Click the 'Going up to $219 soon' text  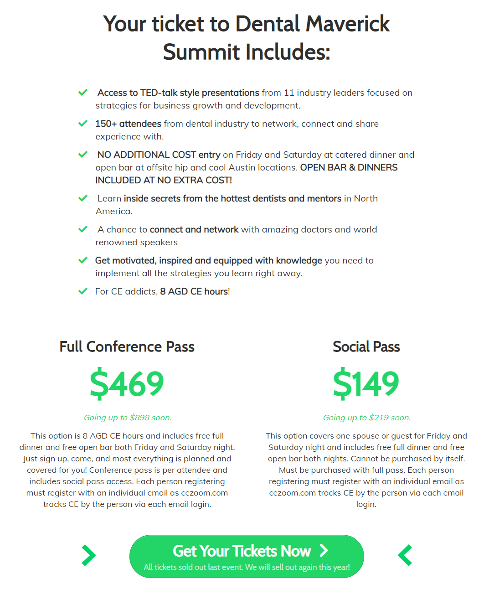367,418
